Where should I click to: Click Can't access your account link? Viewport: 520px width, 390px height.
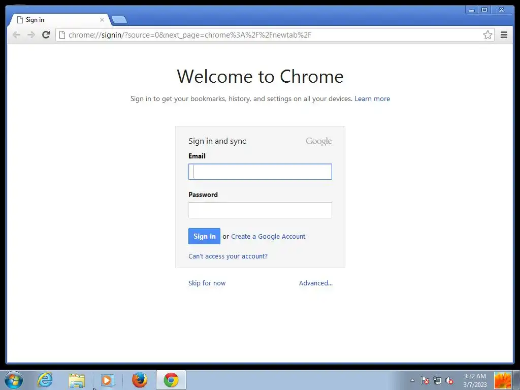[228, 256]
